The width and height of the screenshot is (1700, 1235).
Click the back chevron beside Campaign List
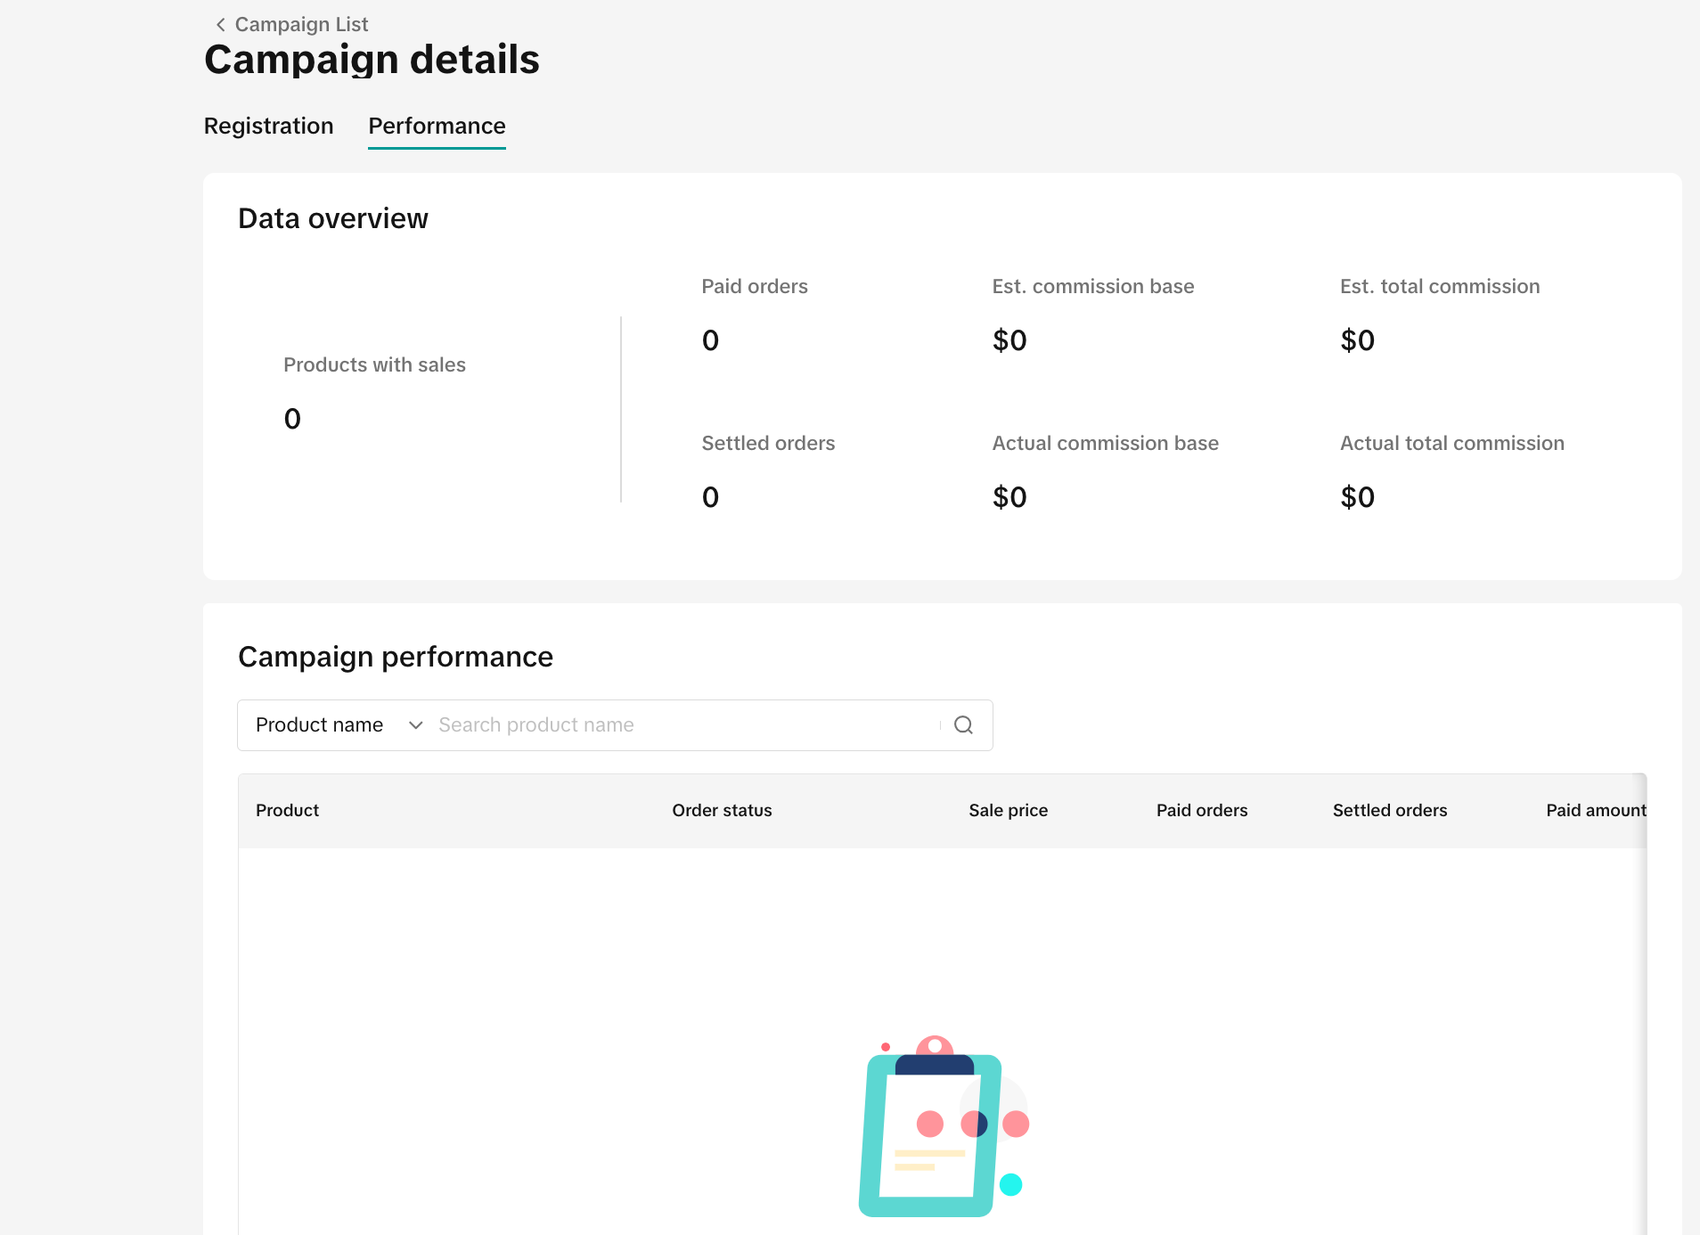pyautogui.click(x=220, y=25)
